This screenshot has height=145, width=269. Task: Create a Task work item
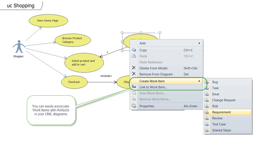pyautogui.click(x=227, y=88)
